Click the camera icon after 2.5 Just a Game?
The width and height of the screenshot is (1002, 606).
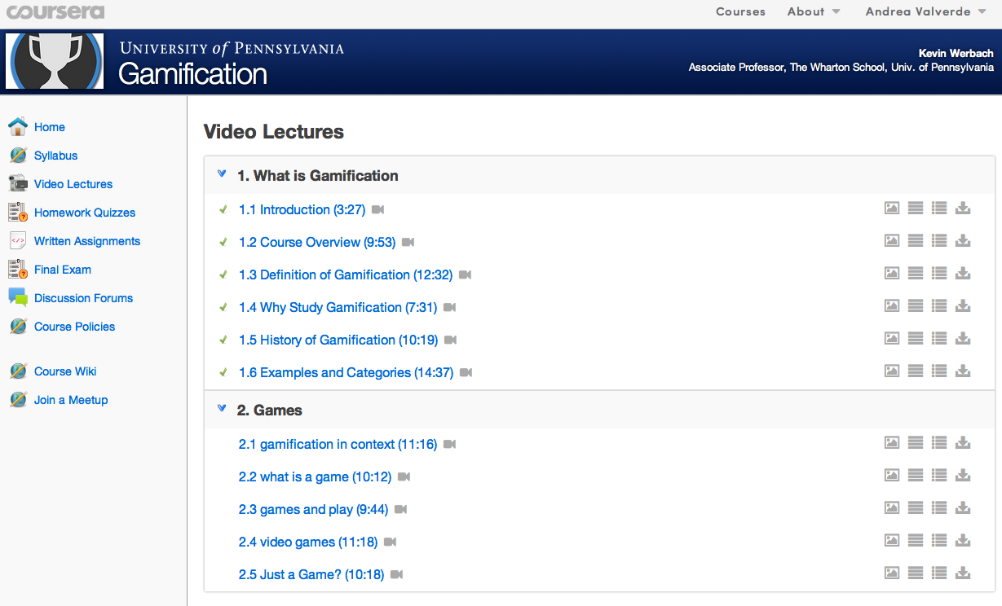397,575
